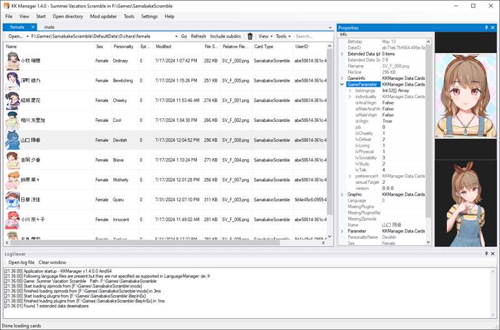Open the Settings menu
This screenshot has height=330, width=500.
coord(149,16)
